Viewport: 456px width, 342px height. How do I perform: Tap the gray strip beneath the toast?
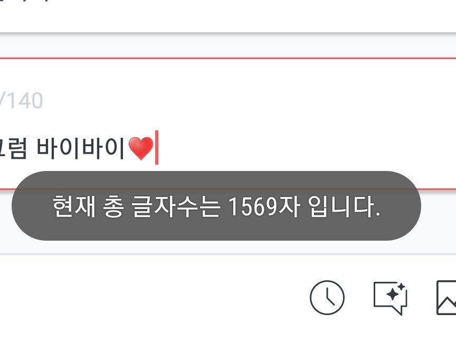tap(228, 247)
